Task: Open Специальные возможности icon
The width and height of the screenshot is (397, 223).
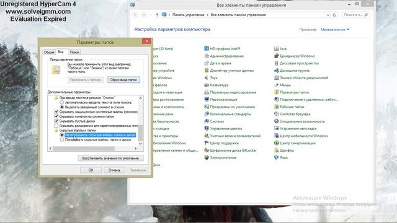Action: point(276,121)
